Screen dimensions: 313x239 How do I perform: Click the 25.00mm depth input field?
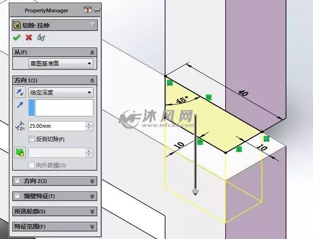[x=57, y=126]
